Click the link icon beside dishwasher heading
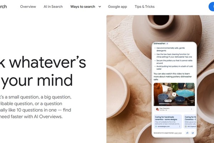214x143 pixels. click(x=167, y=44)
